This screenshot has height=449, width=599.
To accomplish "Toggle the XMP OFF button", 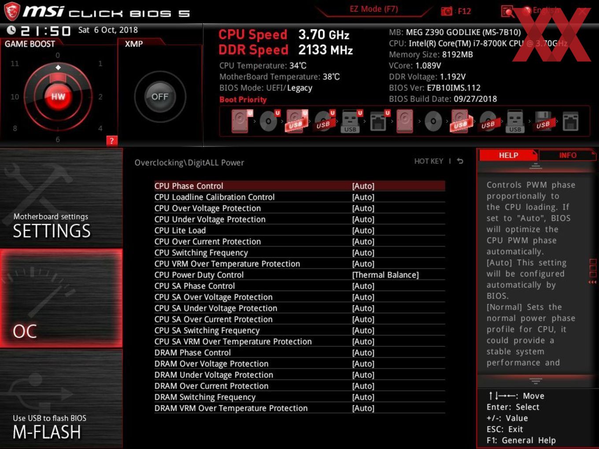I will pos(160,96).
